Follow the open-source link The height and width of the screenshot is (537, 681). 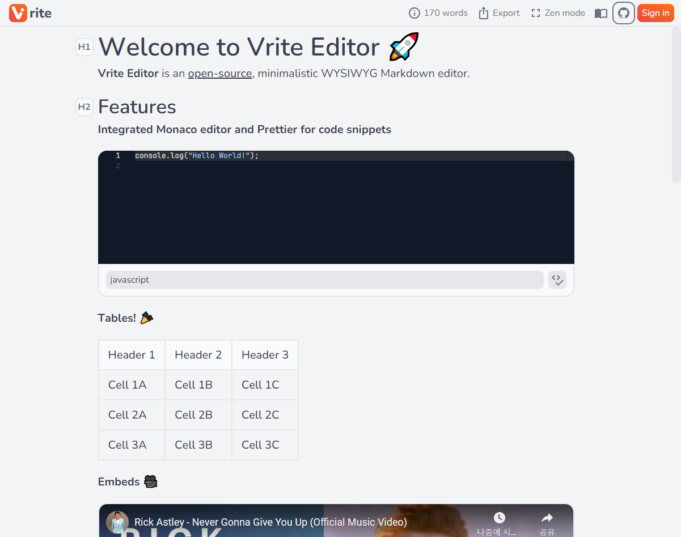[220, 74]
